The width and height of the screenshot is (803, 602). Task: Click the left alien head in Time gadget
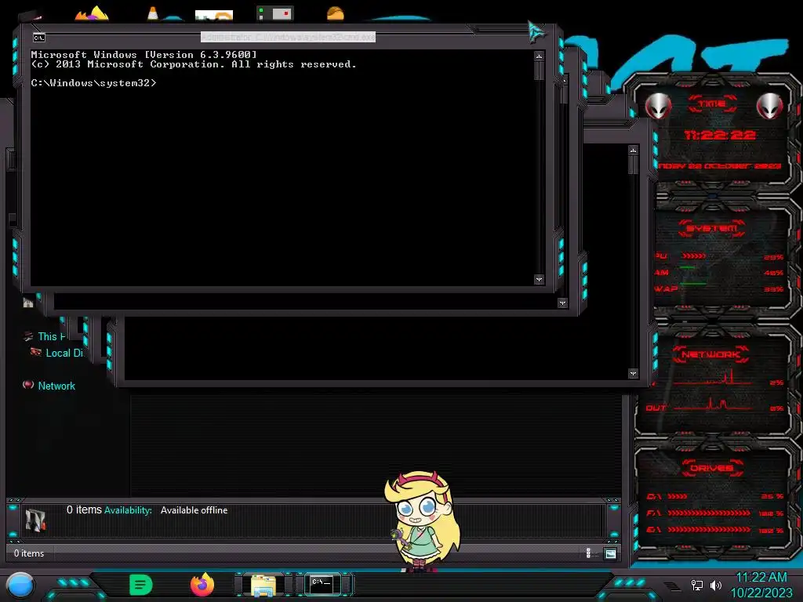point(658,106)
